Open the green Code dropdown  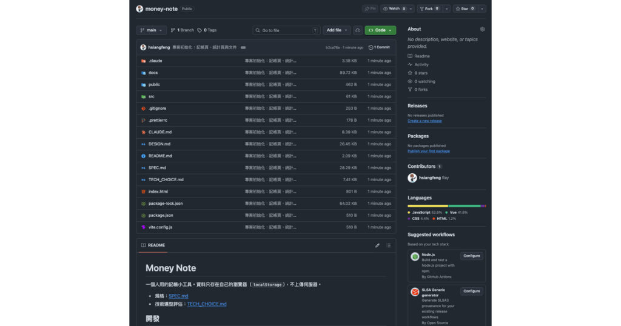pyautogui.click(x=380, y=30)
